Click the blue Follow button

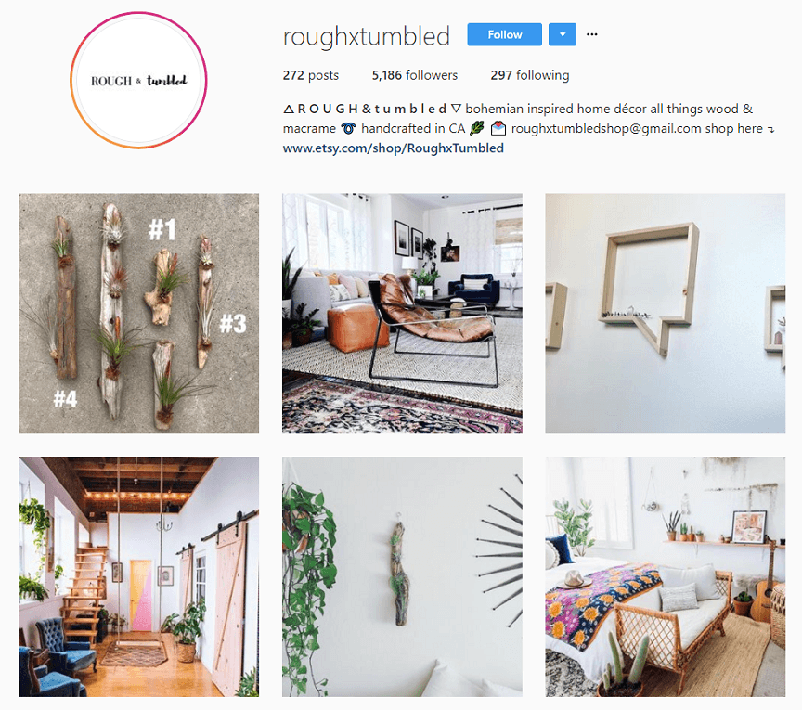click(x=504, y=34)
